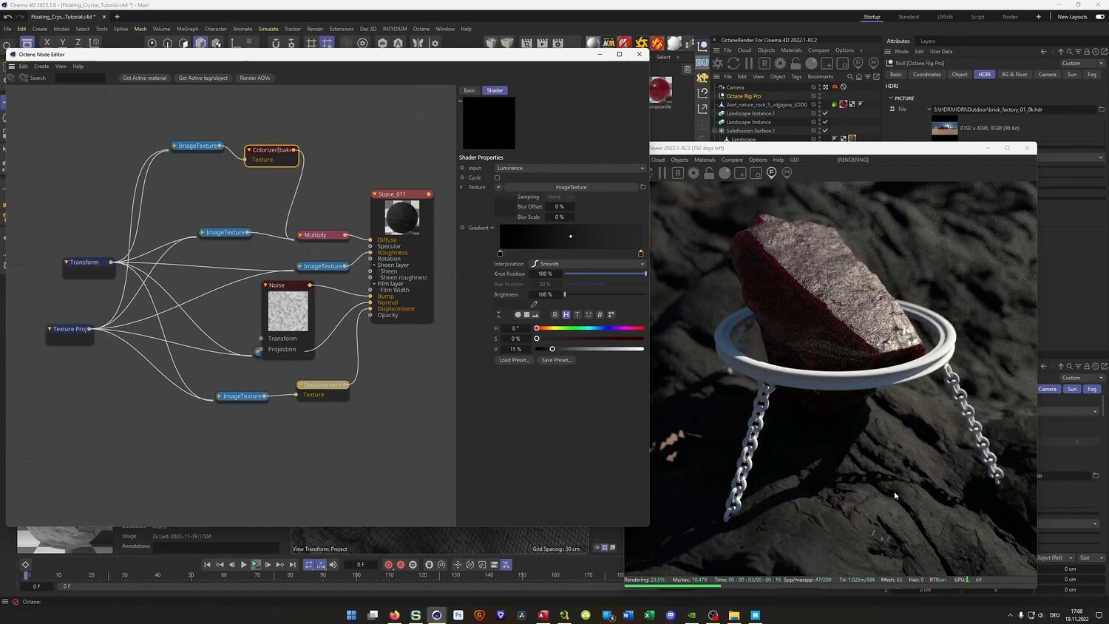Click the hue (H) color slider
The width and height of the screenshot is (1109, 624).
pyautogui.click(x=589, y=328)
